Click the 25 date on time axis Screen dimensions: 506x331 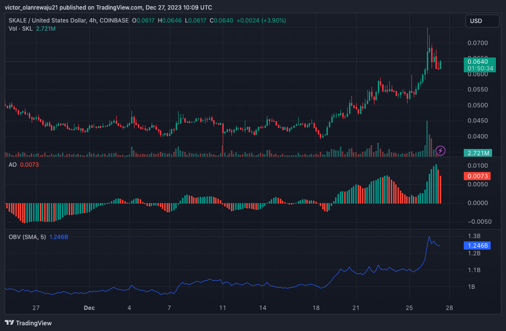409,308
